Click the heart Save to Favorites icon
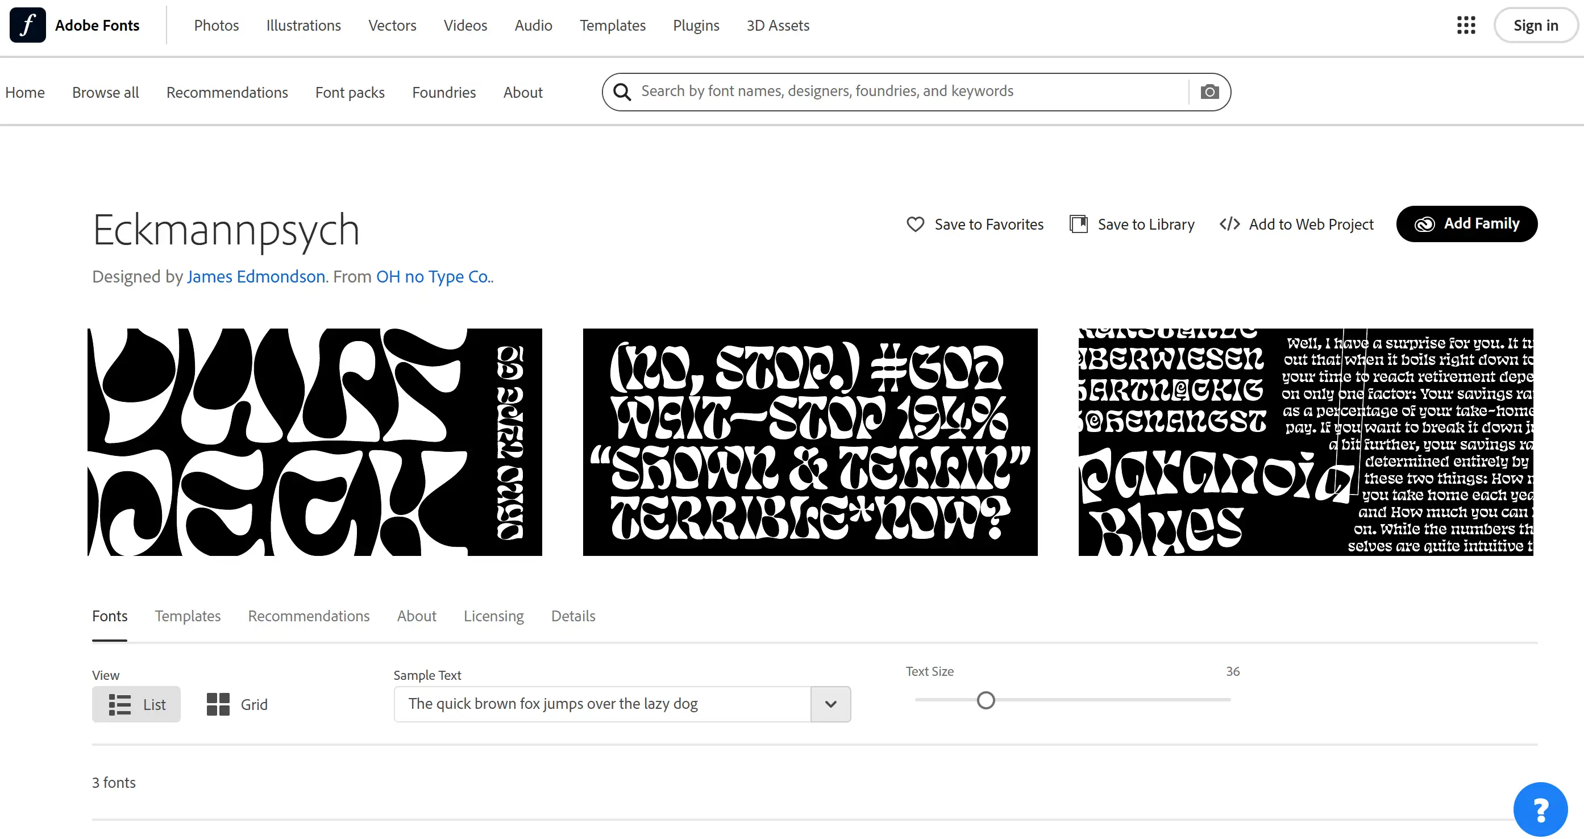Screen dimensions: 1584x839 (x=915, y=224)
